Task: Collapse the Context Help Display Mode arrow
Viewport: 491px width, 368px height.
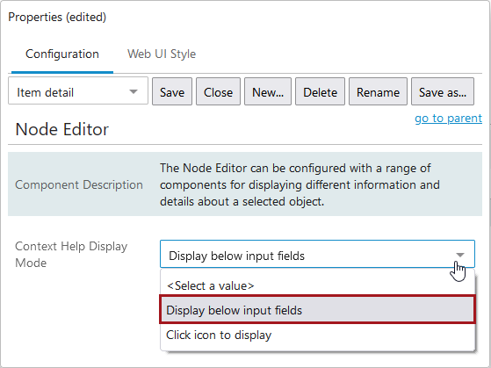Action: pyautogui.click(x=460, y=255)
